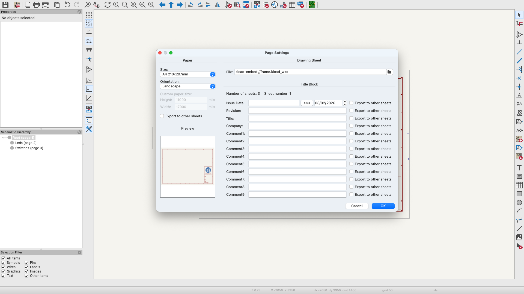This screenshot has width=524, height=294.
Task: Click the Open PCB Editor icon
Action: pyautogui.click(x=312, y=5)
